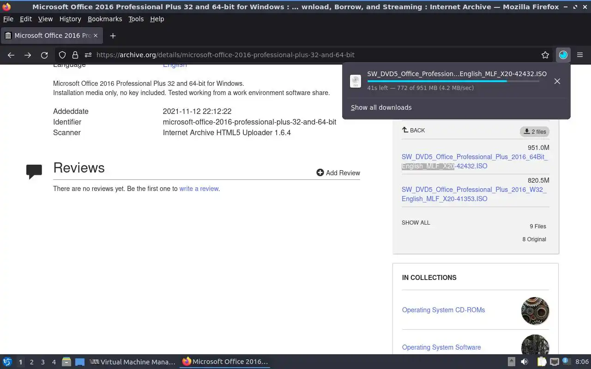Open Operating System Software collection link

point(441,347)
